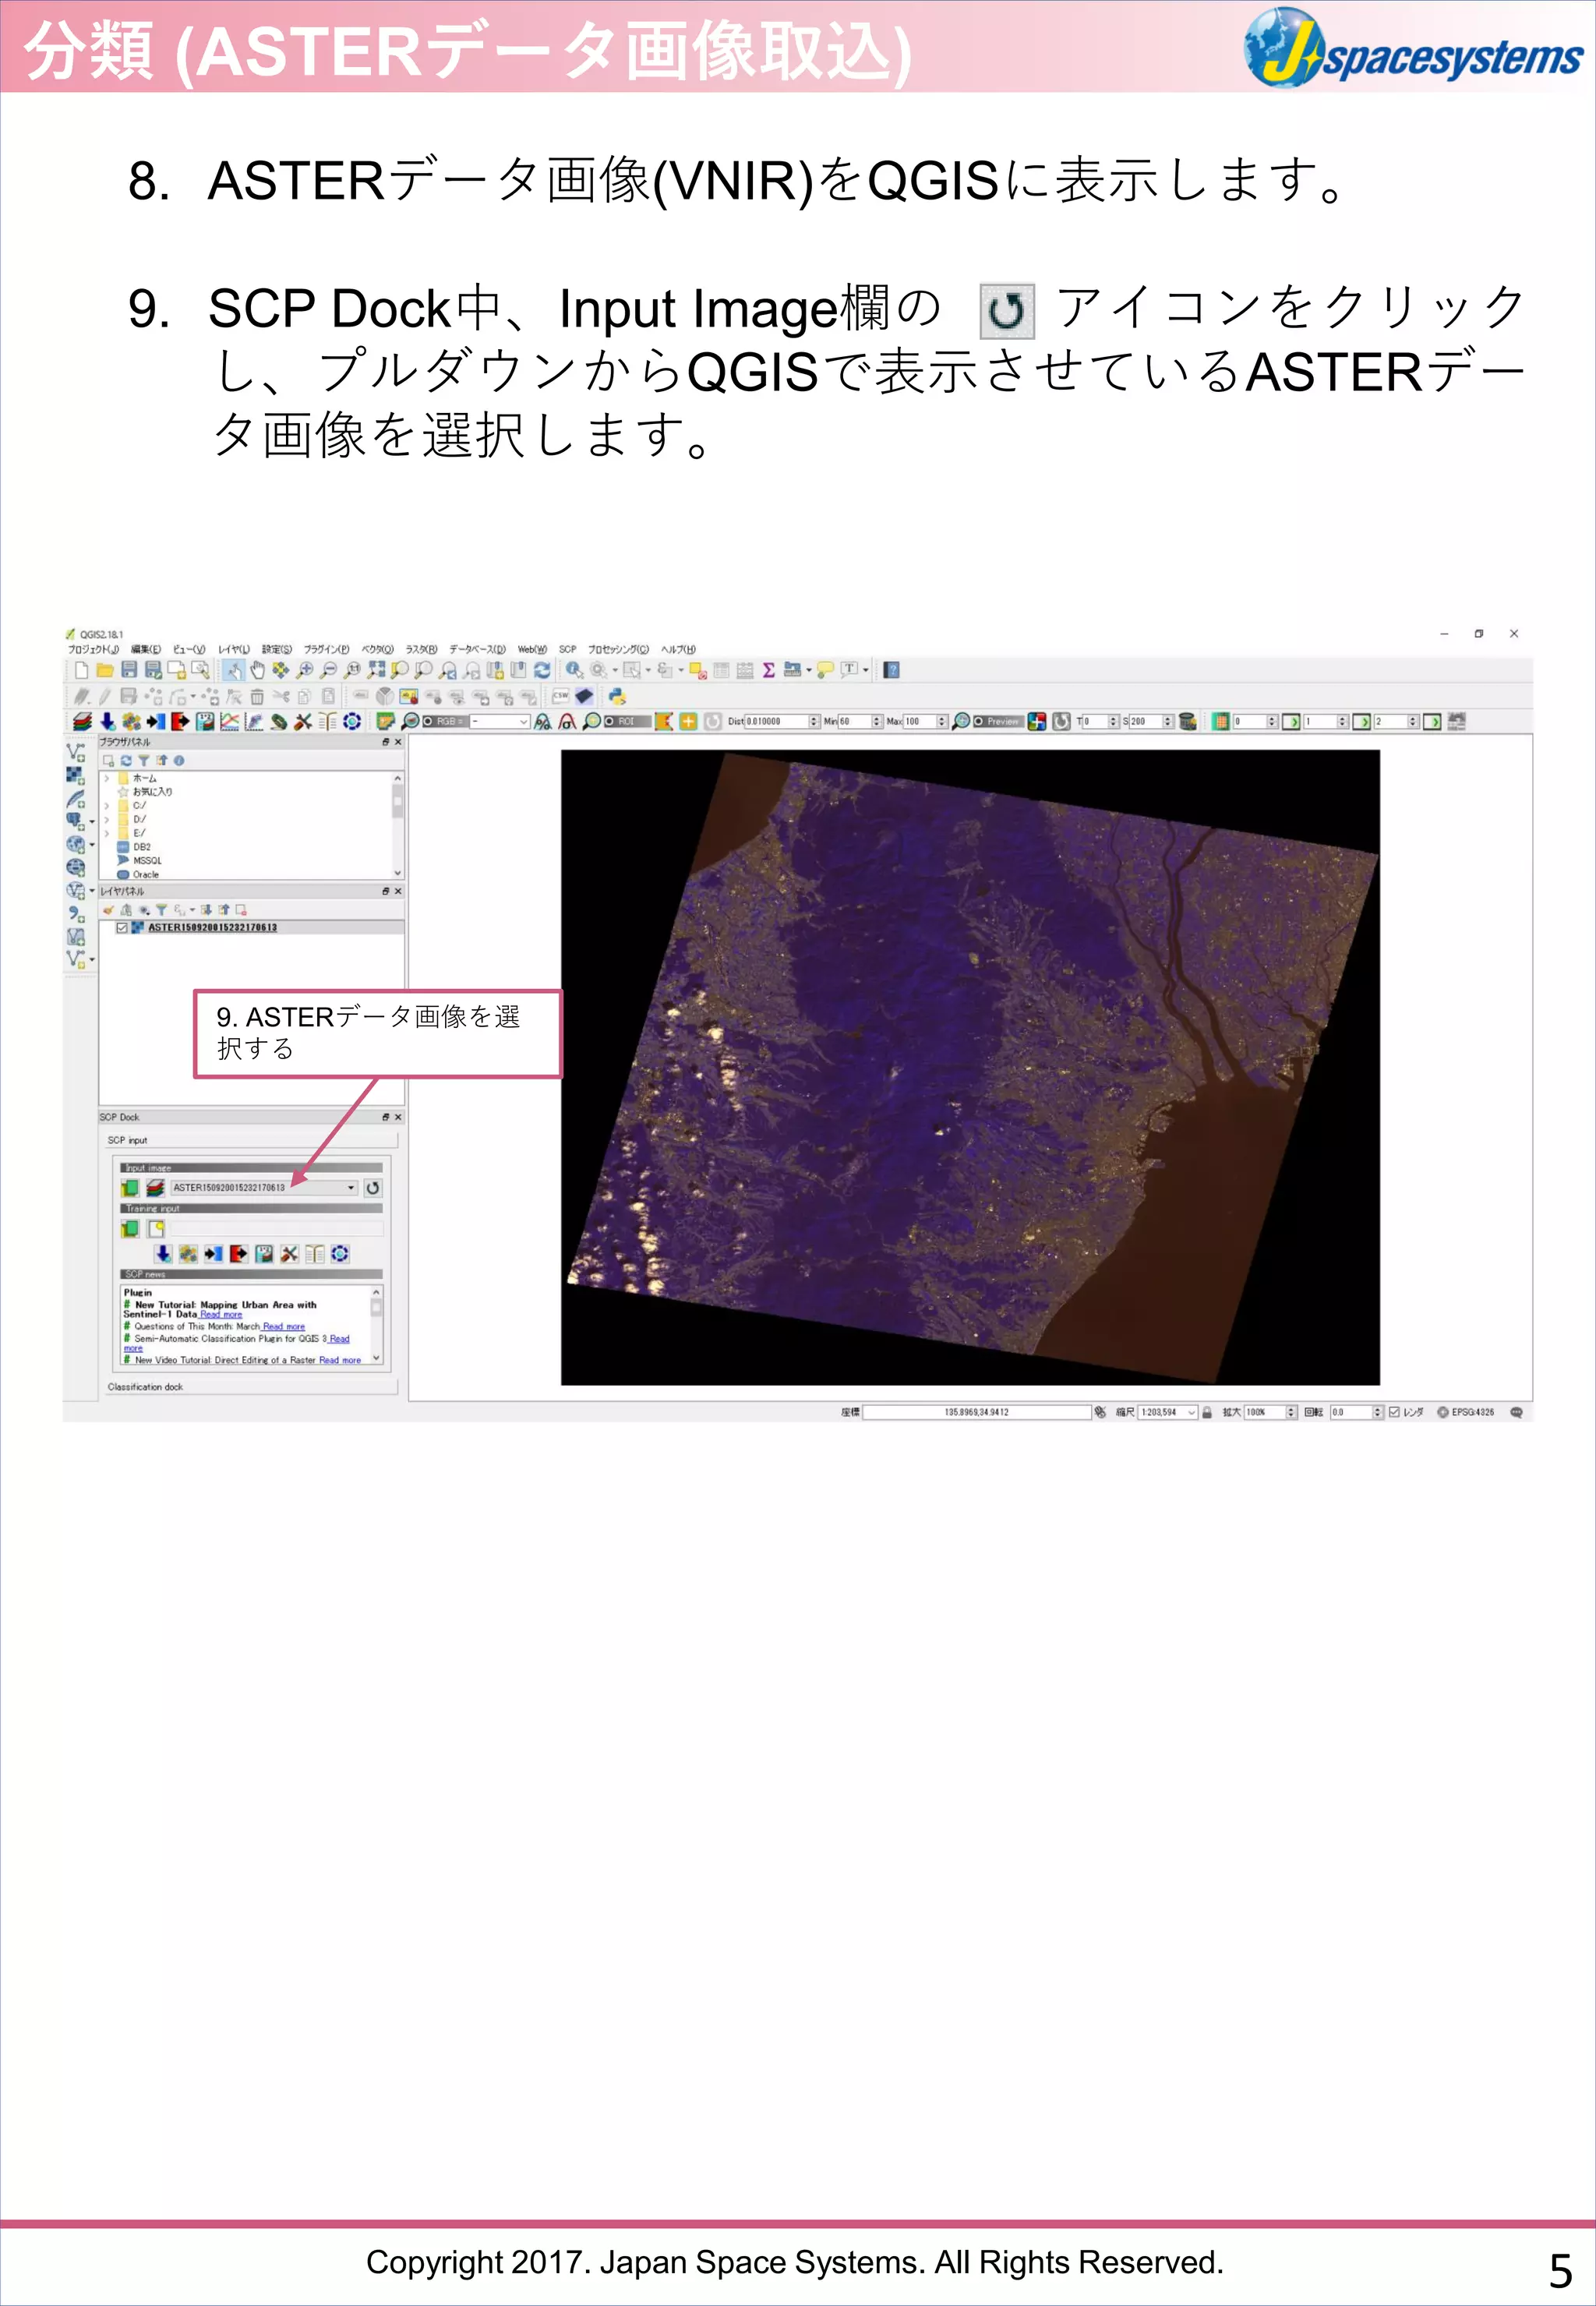Toggle the Preview radio button
Image resolution: width=1596 pixels, height=2306 pixels.
(x=979, y=721)
